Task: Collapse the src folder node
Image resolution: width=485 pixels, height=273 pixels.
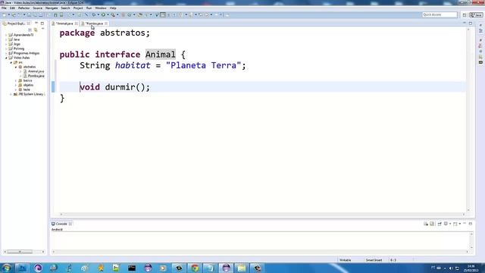Action: click(11, 62)
